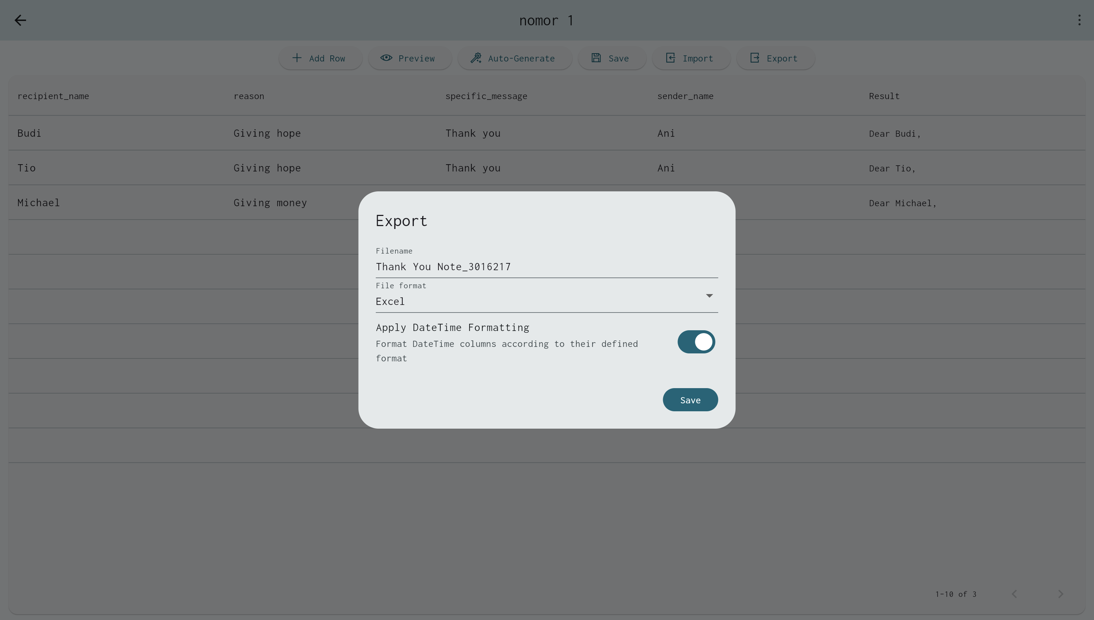Click the Tio recipient cell
Screen dimensions: 1094x620
(x=26, y=168)
